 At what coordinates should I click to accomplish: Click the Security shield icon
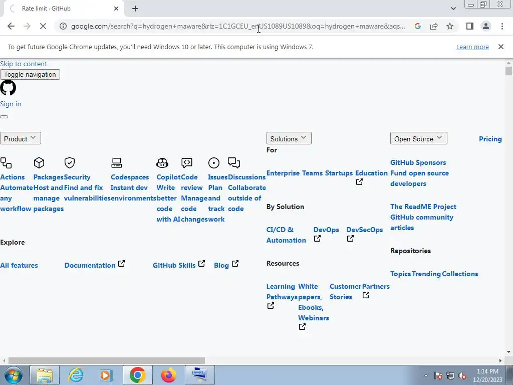coord(69,163)
